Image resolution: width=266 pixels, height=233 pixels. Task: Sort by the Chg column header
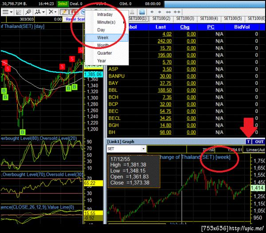pos(185,27)
